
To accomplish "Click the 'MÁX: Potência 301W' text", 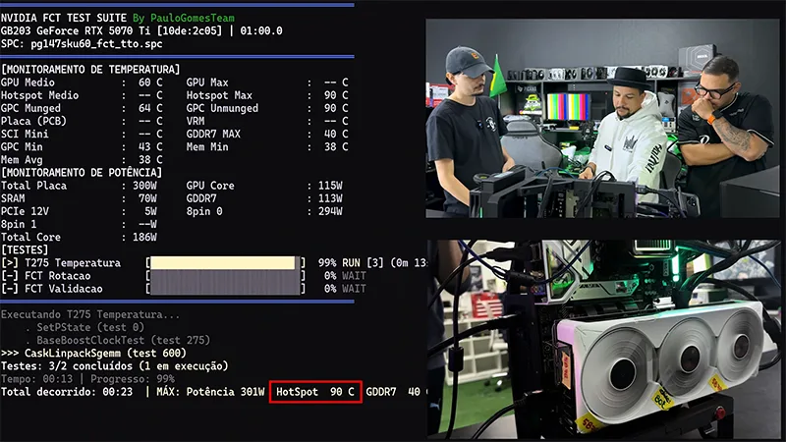I will tap(210, 392).
